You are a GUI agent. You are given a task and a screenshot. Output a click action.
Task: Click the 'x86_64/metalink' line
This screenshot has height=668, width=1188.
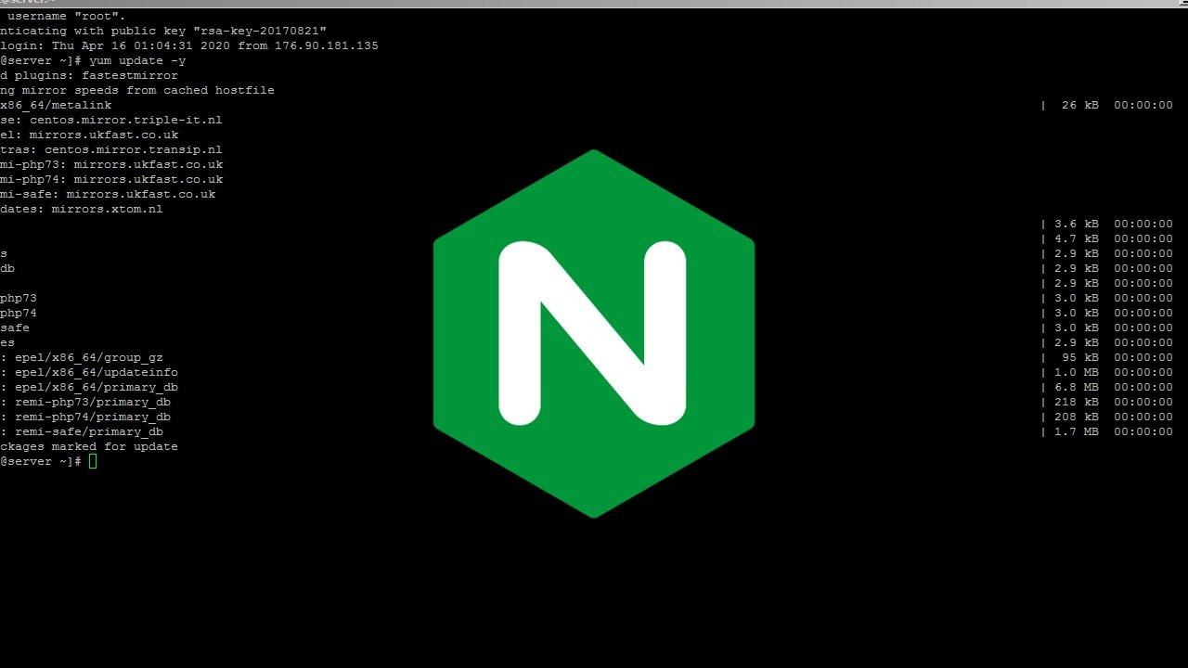(x=56, y=105)
